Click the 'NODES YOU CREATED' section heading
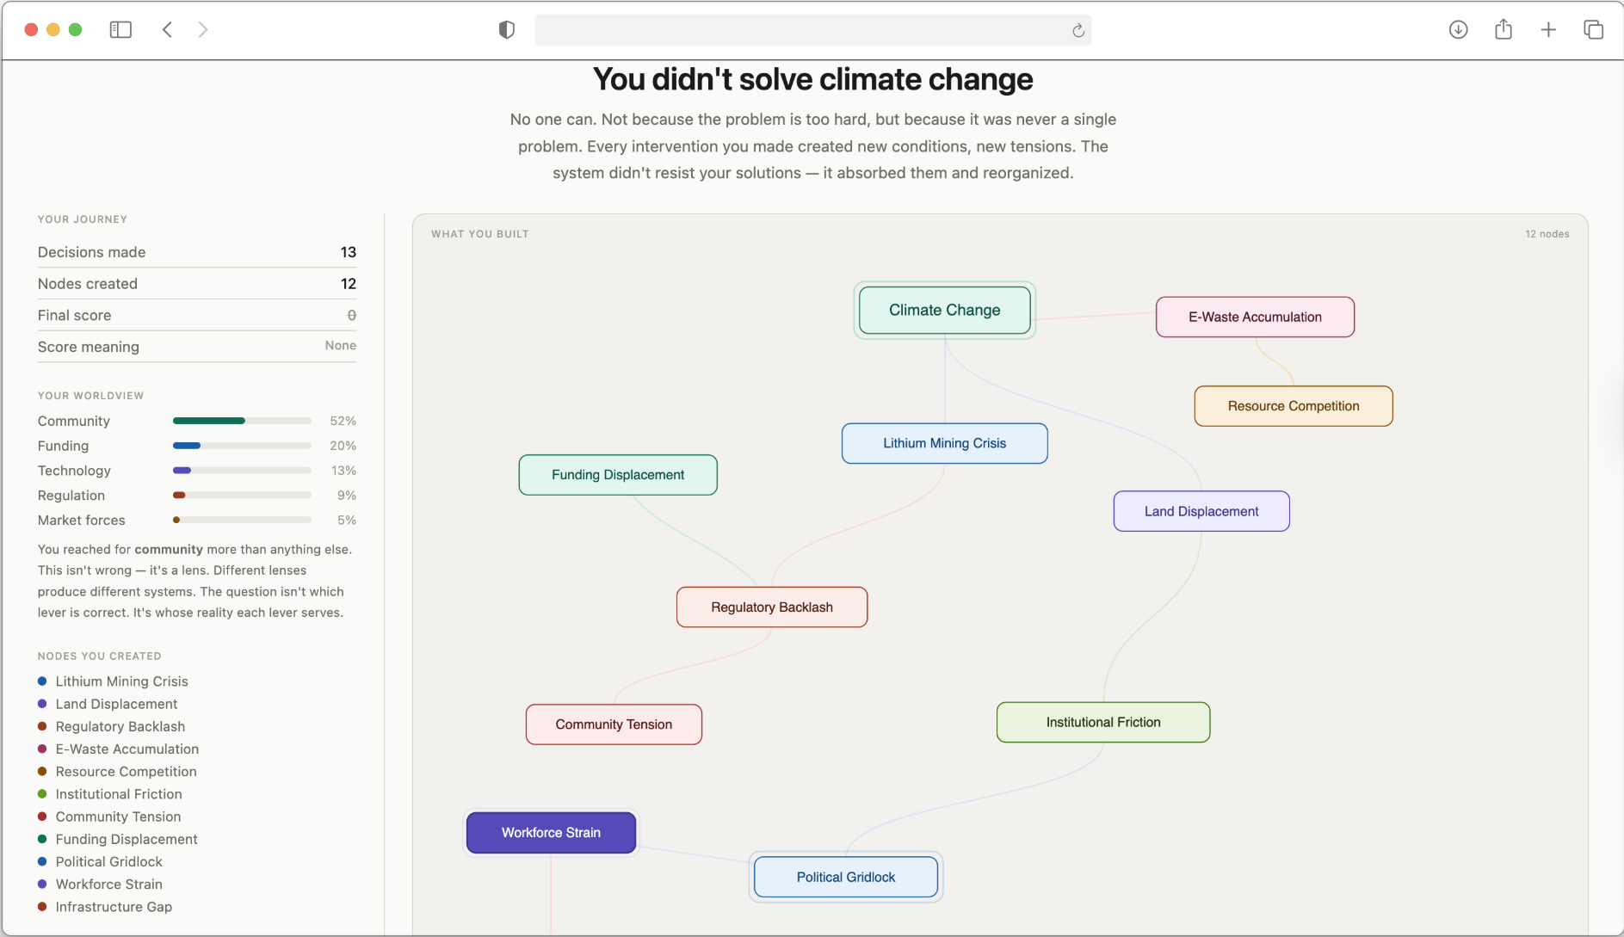 click(x=99, y=656)
